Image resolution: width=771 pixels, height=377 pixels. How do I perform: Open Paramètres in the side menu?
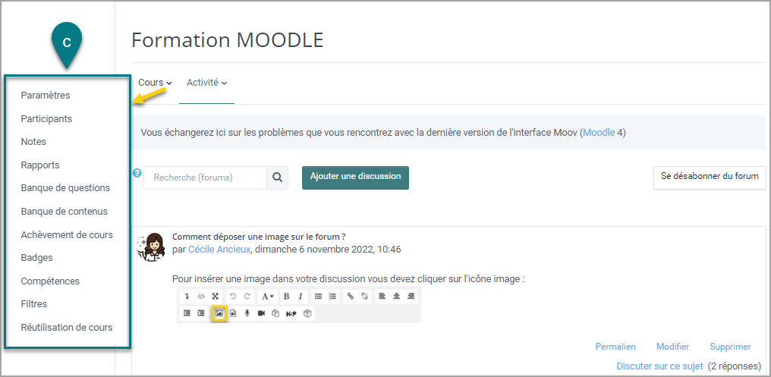(x=46, y=96)
